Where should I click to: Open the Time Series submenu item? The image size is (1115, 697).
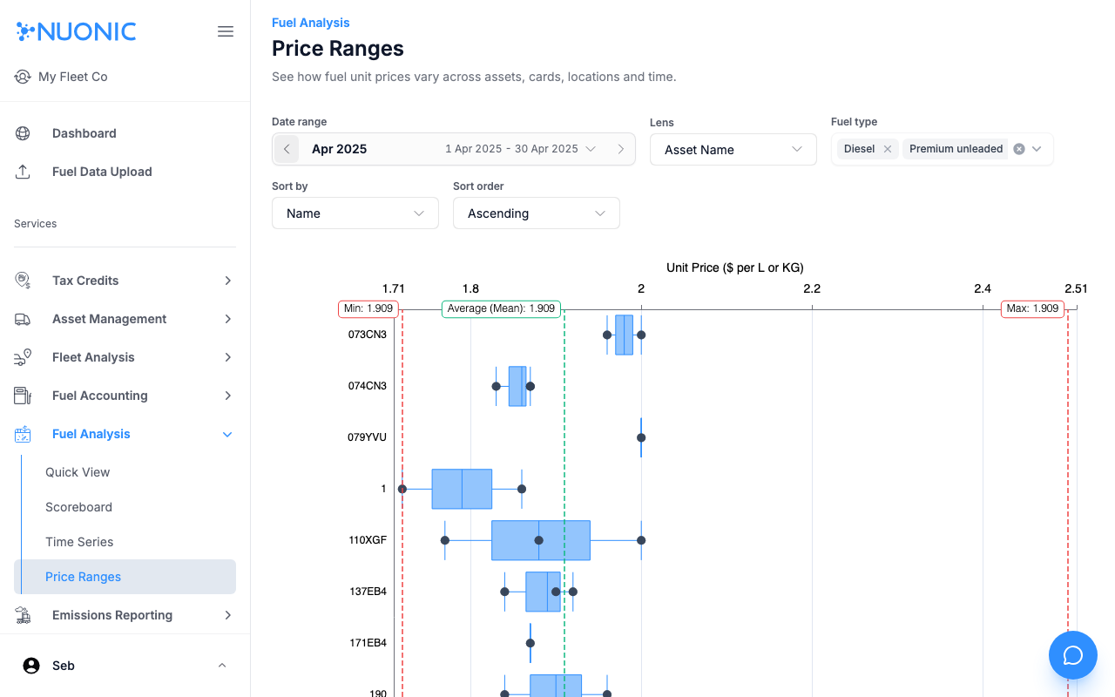(x=79, y=542)
